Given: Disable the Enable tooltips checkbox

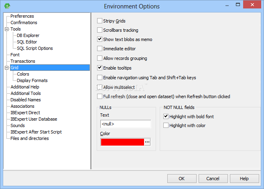Looking at the screenshot, I should pyautogui.click(x=100, y=68).
